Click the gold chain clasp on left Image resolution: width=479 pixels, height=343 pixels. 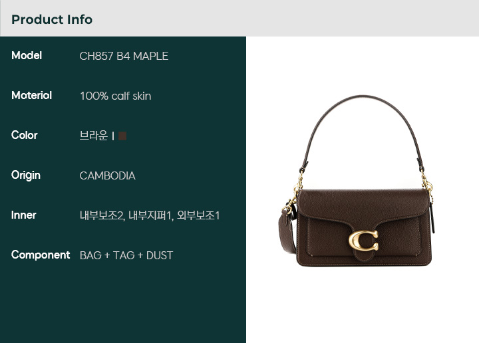(x=293, y=196)
